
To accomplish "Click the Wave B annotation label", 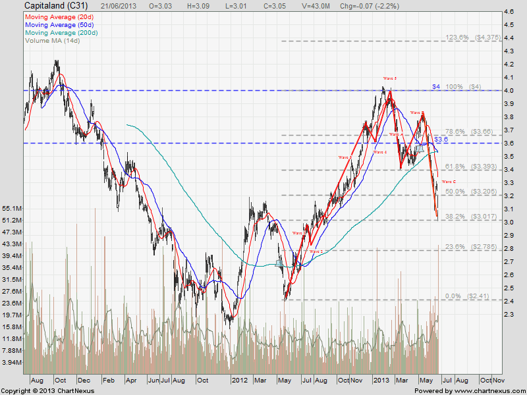I will 417,113.
